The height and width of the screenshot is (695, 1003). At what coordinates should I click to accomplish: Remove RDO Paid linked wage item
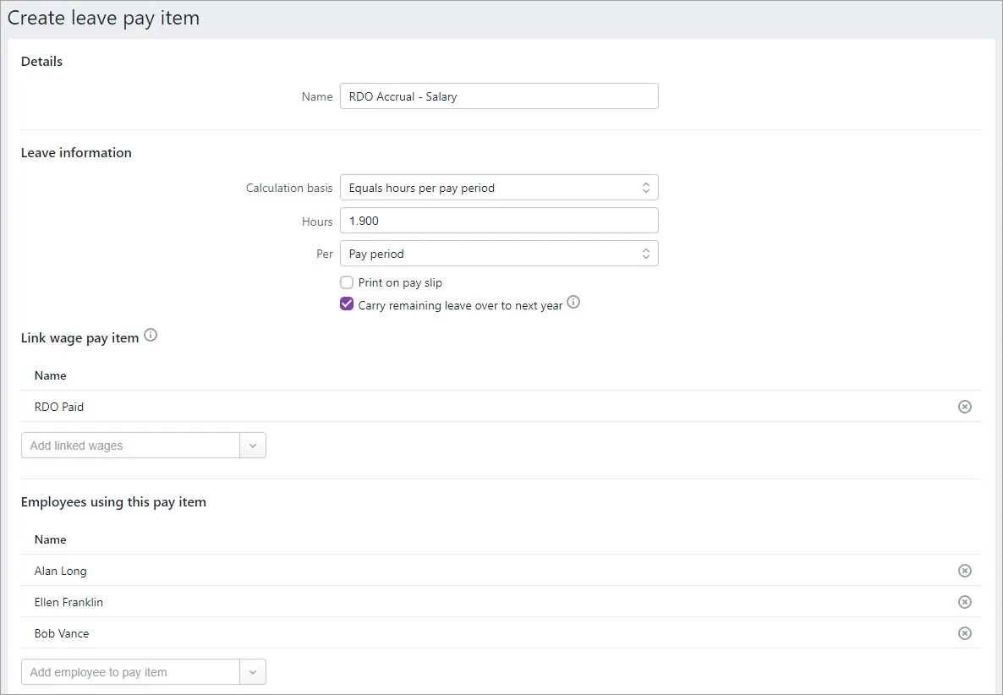click(965, 407)
